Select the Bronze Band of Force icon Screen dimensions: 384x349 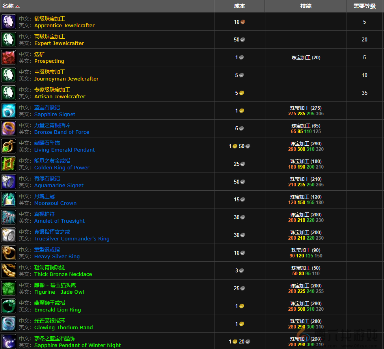(9, 128)
